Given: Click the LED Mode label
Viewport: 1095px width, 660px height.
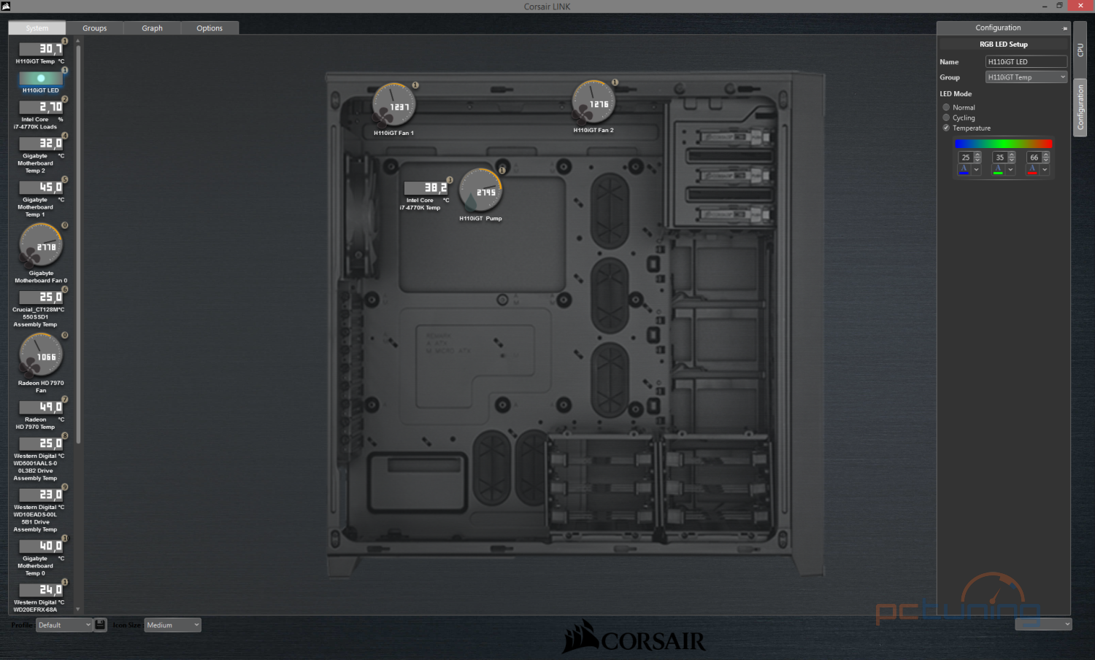Looking at the screenshot, I should pos(956,93).
